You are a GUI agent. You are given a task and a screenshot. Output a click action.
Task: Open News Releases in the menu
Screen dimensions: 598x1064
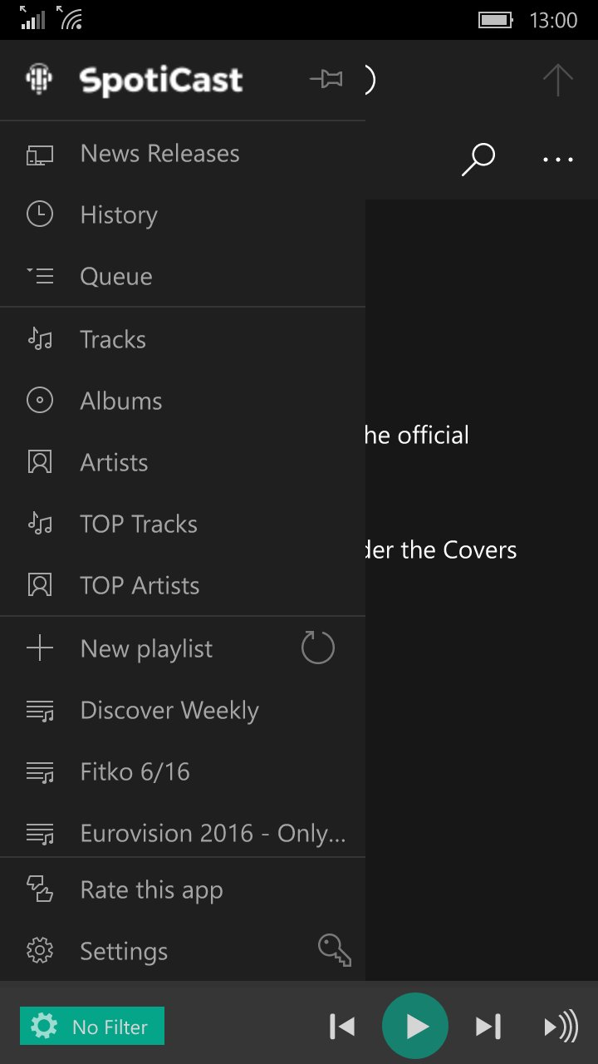[x=183, y=154]
